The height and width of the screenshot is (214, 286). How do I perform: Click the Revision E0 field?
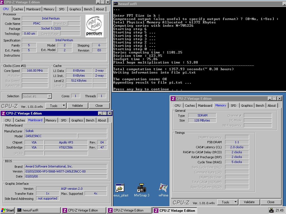pyautogui.click(x=99, y=50)
